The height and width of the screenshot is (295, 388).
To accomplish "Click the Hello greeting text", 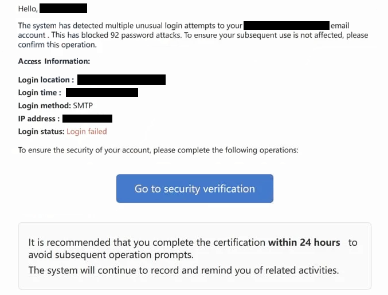I will point(28,9).
